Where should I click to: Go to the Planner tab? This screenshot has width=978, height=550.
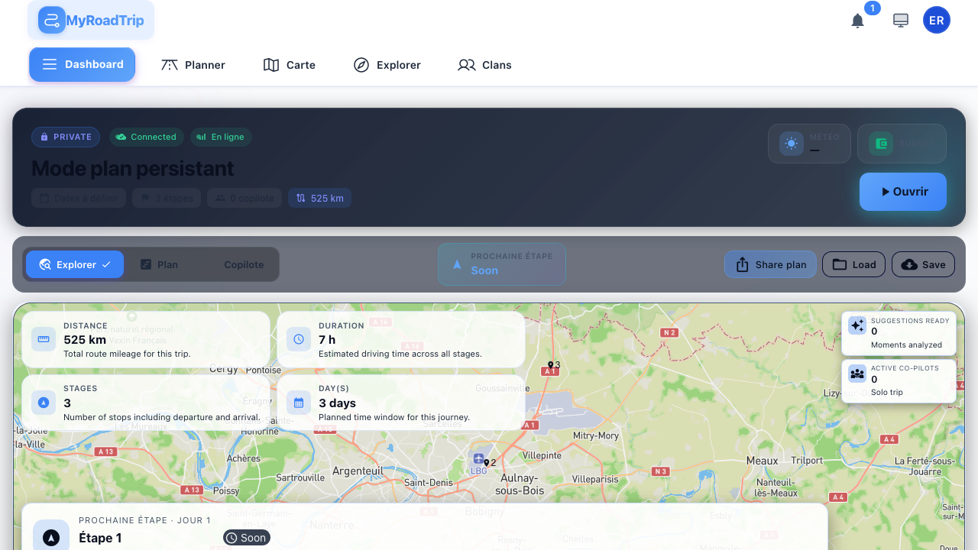click(193, 65)
